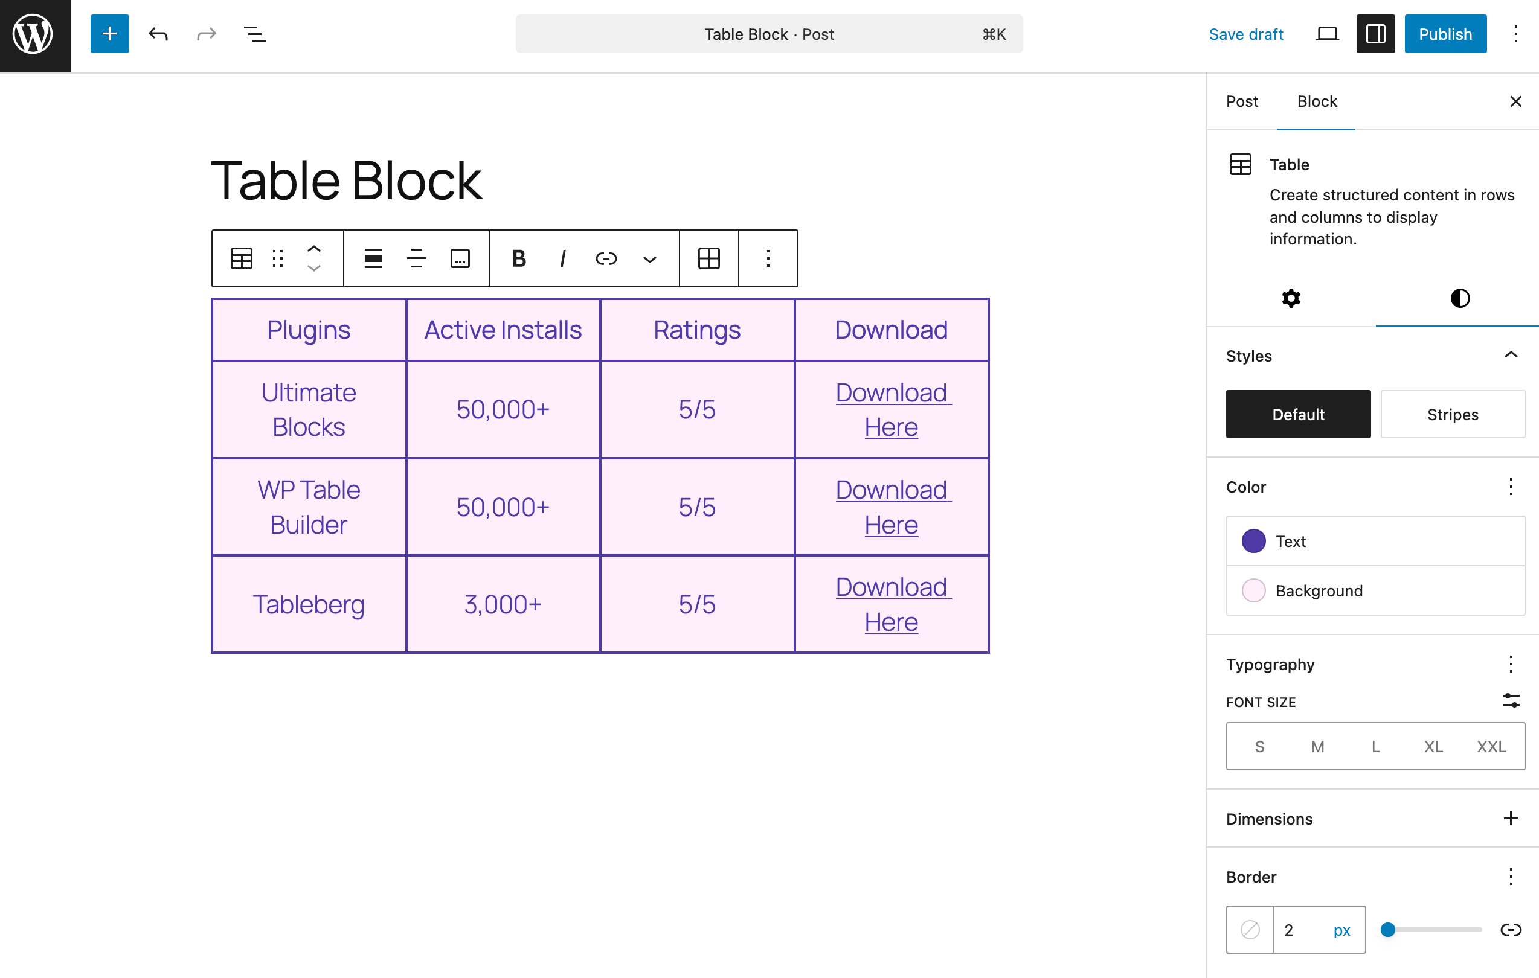1539x978 pixels.
Task: Click the change text alignment icon
Action: click(416, 259)
